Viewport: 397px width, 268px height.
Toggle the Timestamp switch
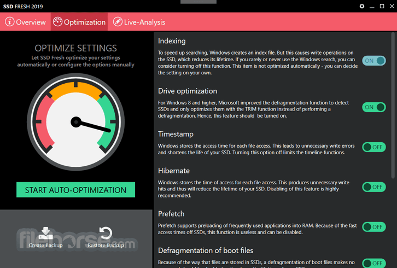(x=373, y=147)
